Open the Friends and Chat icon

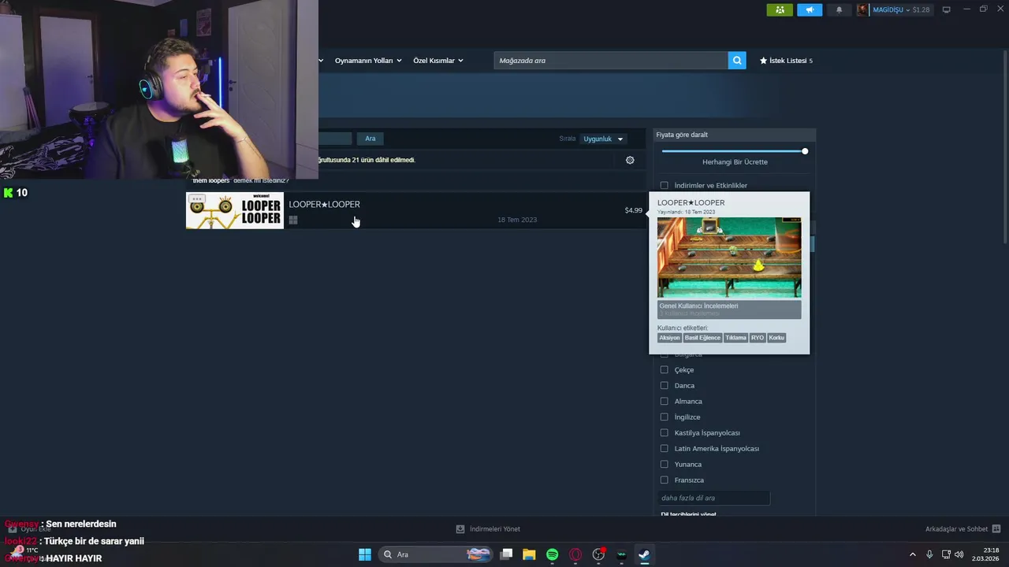(996, 529)
